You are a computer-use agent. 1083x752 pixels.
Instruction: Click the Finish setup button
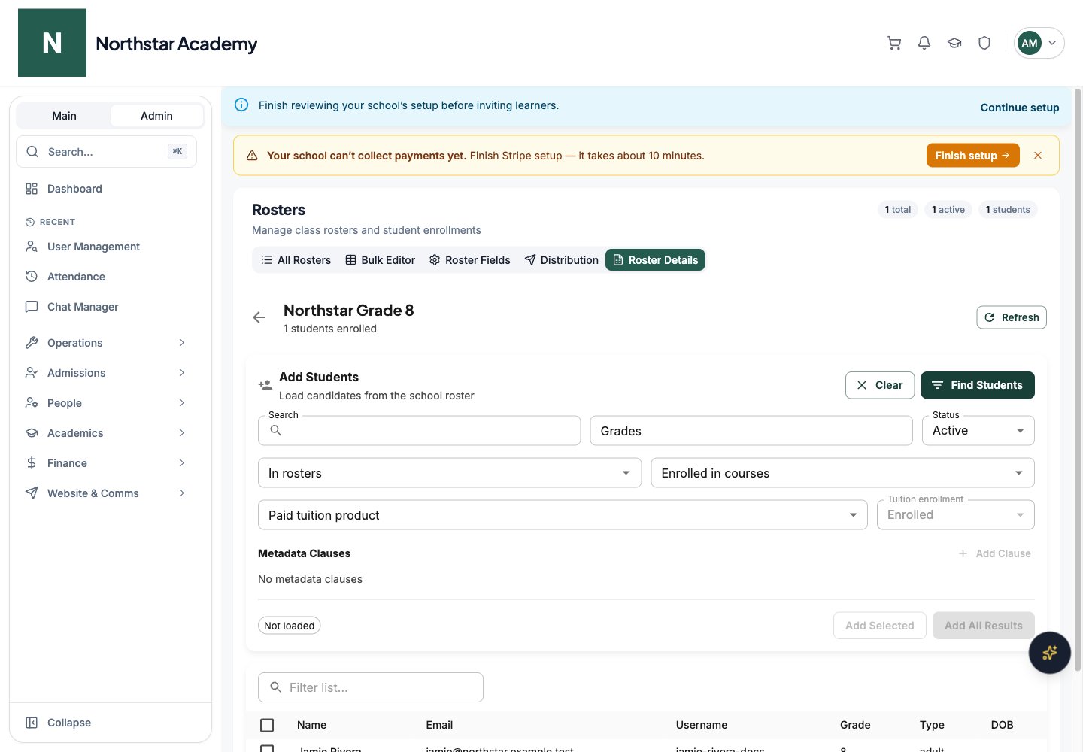point(972,156)
